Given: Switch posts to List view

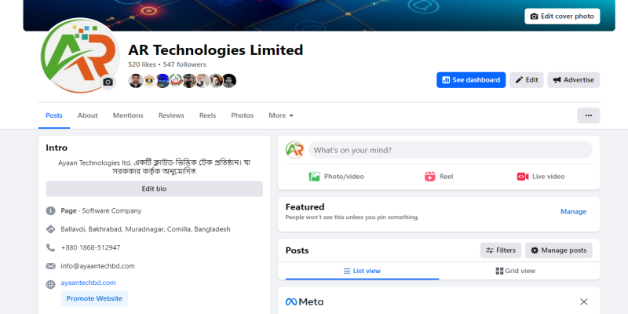Looking at the screenshot, I should click(362, 271).
